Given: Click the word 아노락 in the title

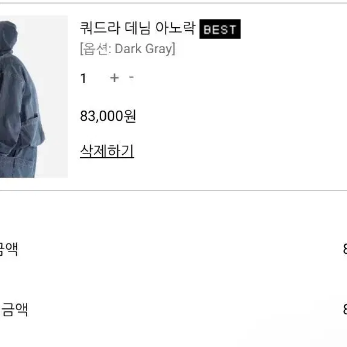Looking at the screenshot, I should [x=176, y=28].
